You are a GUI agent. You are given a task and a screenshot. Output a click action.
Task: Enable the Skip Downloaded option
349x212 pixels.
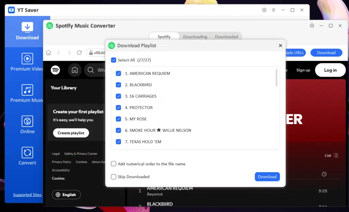(x=113, y=177)
